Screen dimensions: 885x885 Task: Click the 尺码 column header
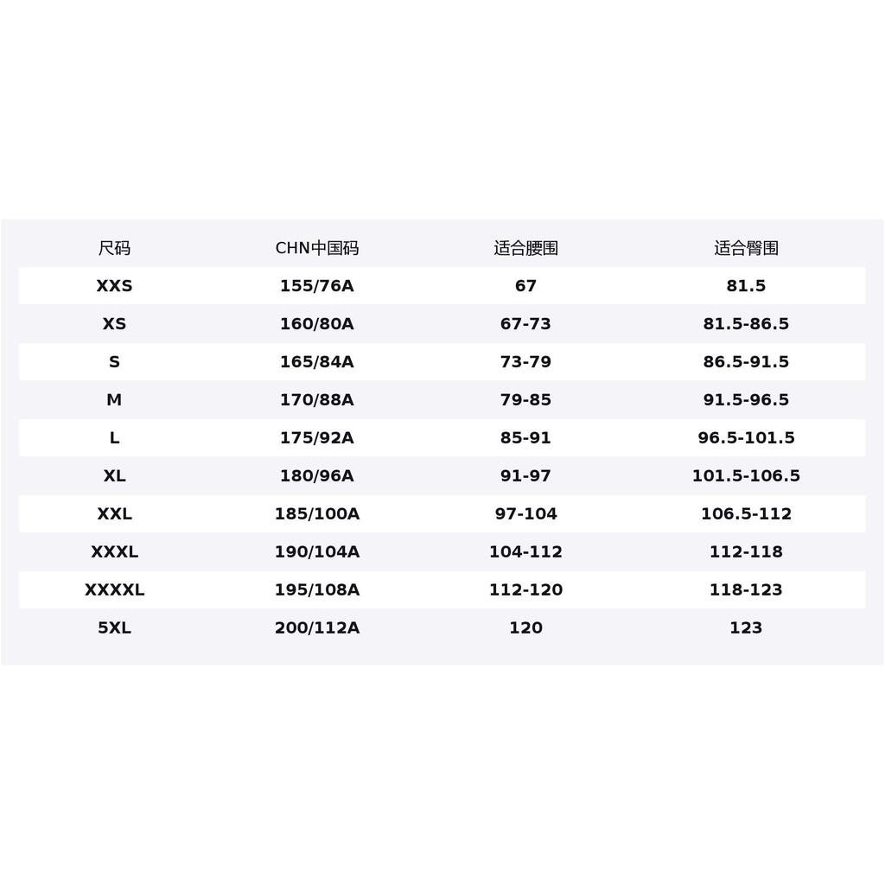[x=114, y=248]
